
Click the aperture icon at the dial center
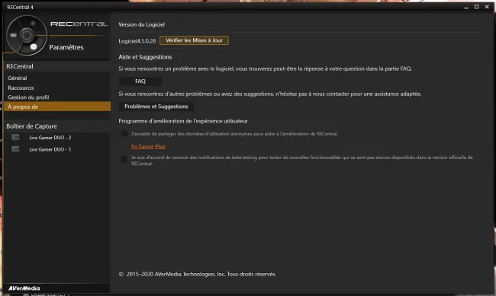27,35
